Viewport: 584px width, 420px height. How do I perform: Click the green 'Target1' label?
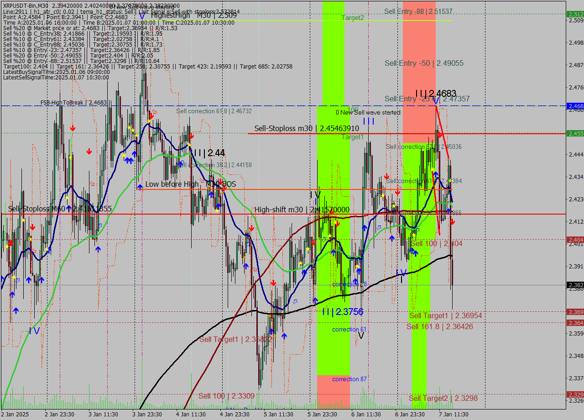[353, 137]
